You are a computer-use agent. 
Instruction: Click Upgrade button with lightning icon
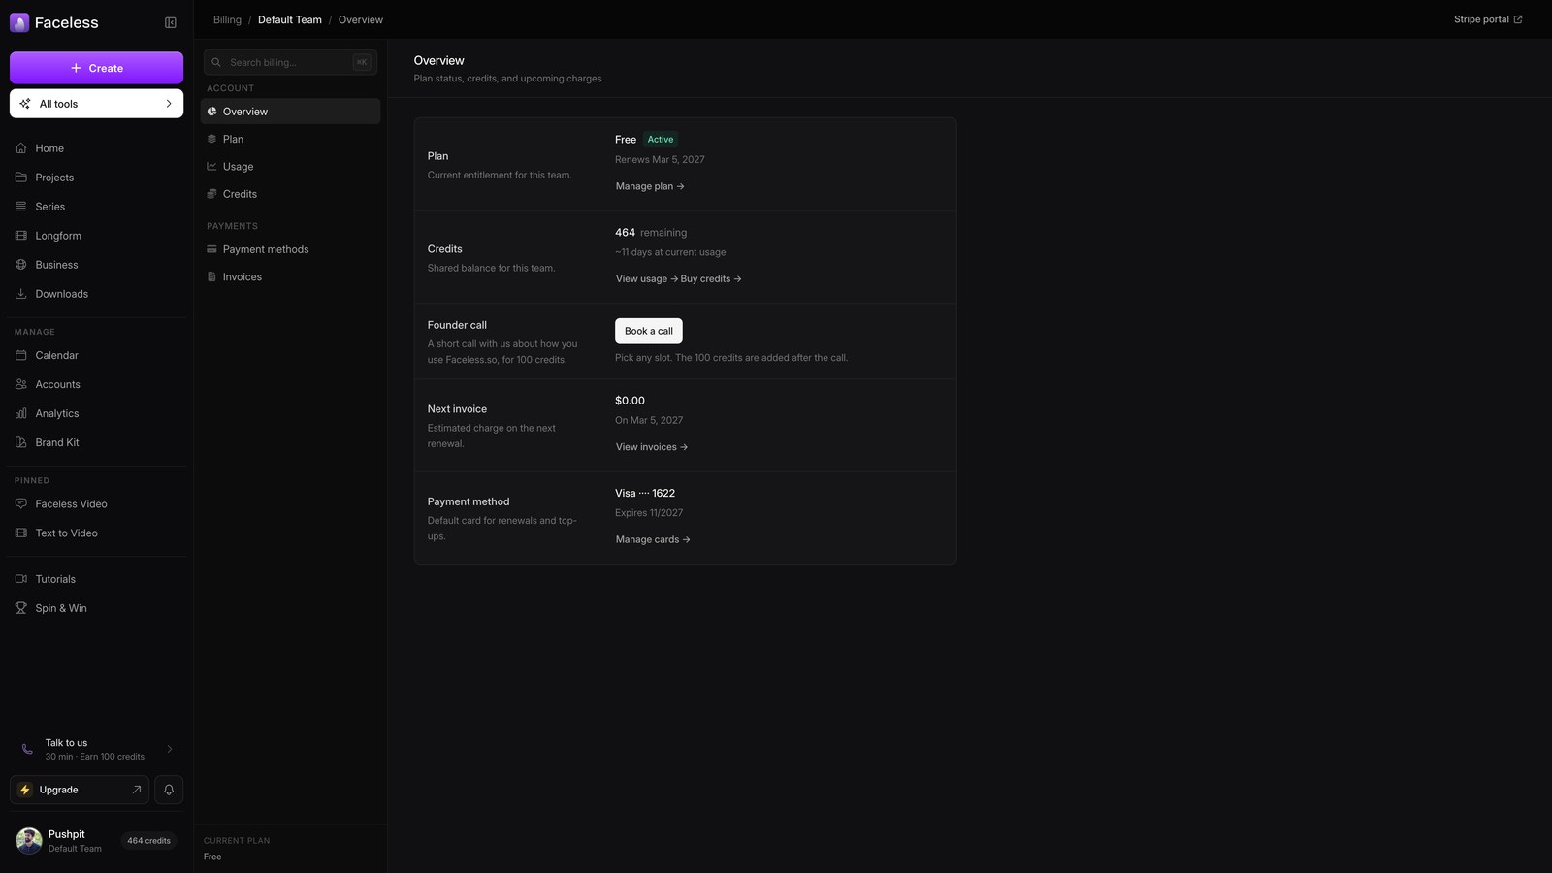(x=80, y=790)
